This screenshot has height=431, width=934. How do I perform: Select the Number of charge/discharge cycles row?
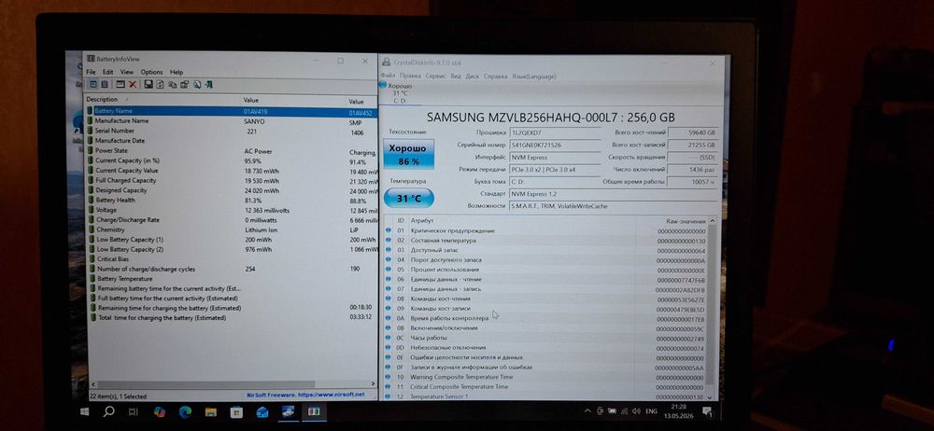(233, 269)
